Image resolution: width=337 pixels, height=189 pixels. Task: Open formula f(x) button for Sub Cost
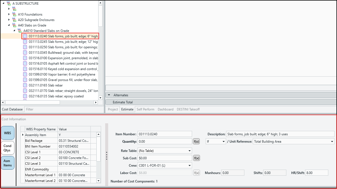196,158
